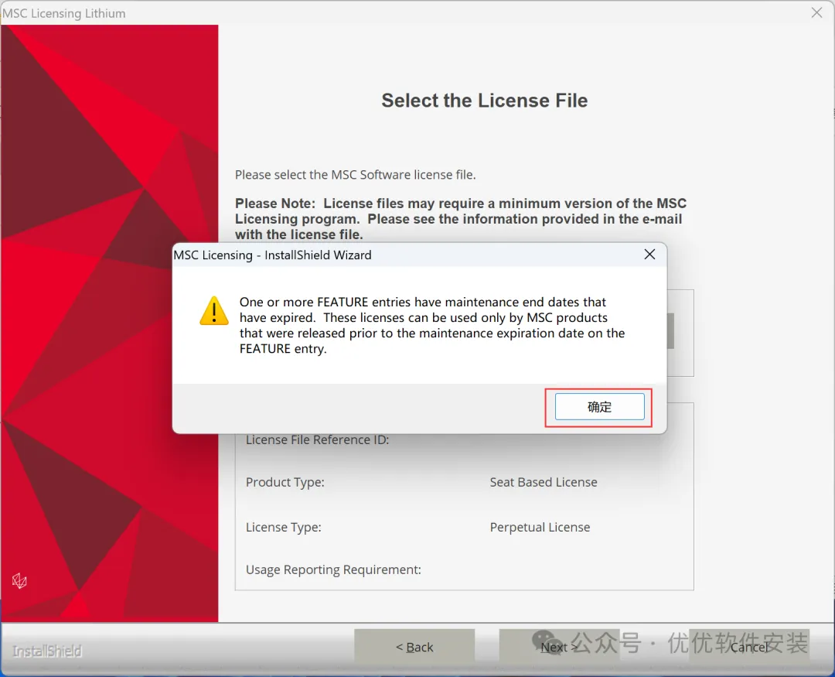Click the 'Select the License File' heading
835x677 pixels.
pos(484,101)
